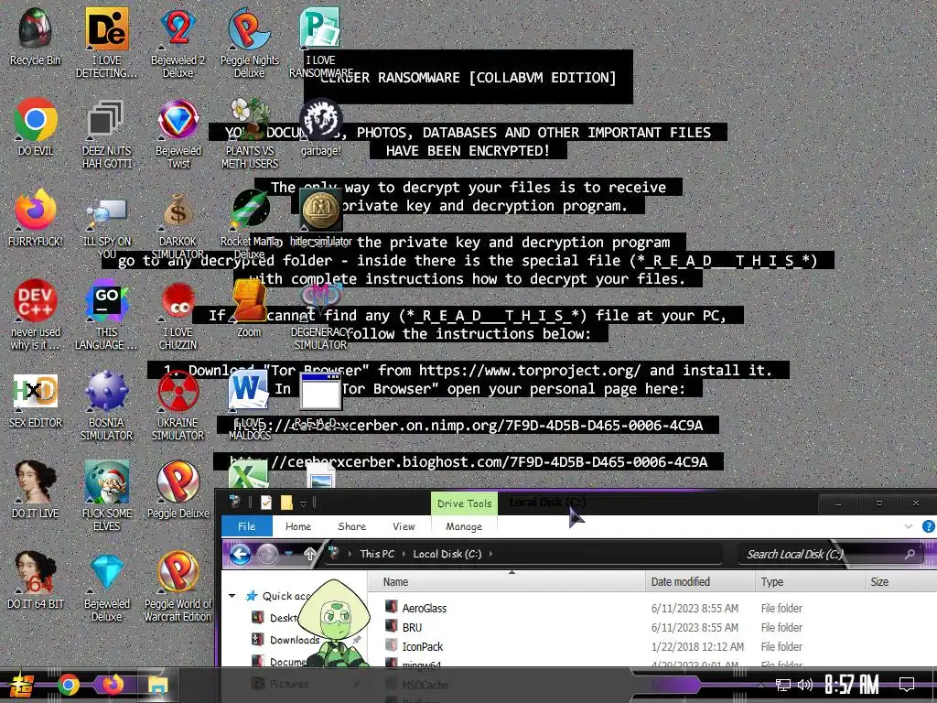937x703 pixels.
Task: Launch Chrome via the DO EVIL shortcut
Action: pos(36,127)
